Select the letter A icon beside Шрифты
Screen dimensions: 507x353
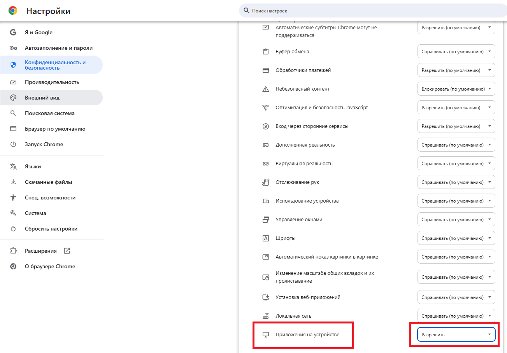click(266, 238)
